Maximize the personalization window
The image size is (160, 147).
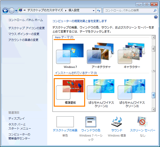coord(147,4)
